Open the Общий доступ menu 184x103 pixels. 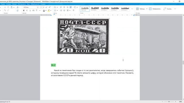click(x=35, y=4)
